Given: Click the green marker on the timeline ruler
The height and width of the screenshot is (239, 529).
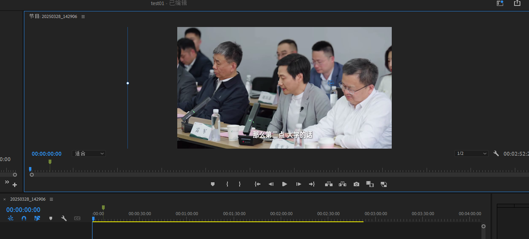Looking at the screenshot, I should 103,207.
